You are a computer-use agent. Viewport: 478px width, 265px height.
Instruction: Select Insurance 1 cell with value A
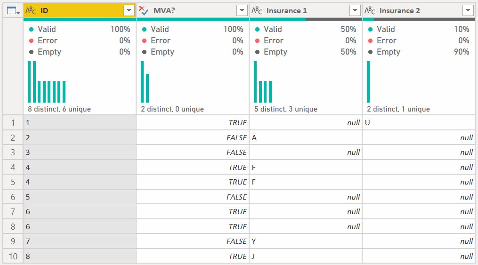point(306,138)
